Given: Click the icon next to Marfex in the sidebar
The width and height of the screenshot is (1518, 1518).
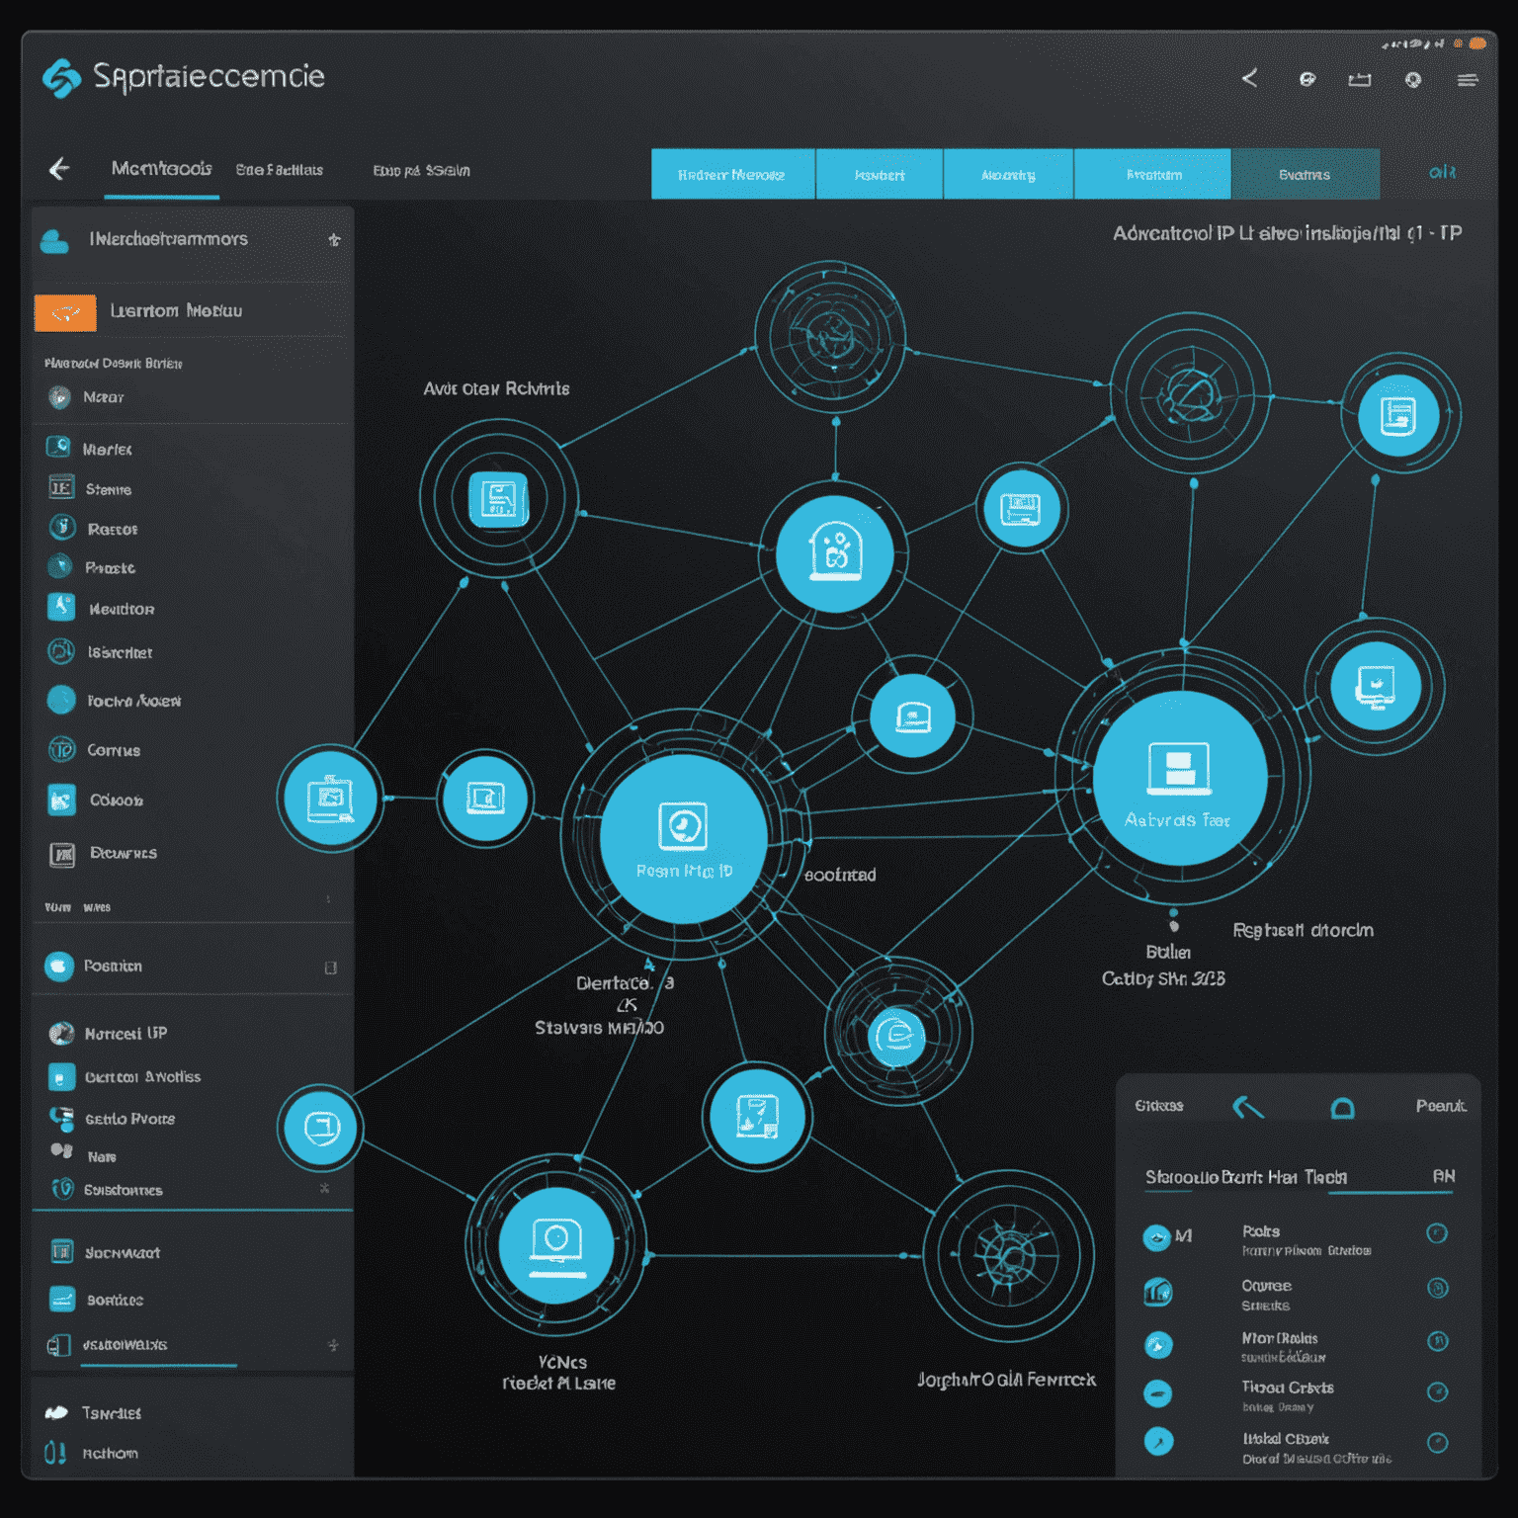Looking at the screenshot, I should [59, 448].
